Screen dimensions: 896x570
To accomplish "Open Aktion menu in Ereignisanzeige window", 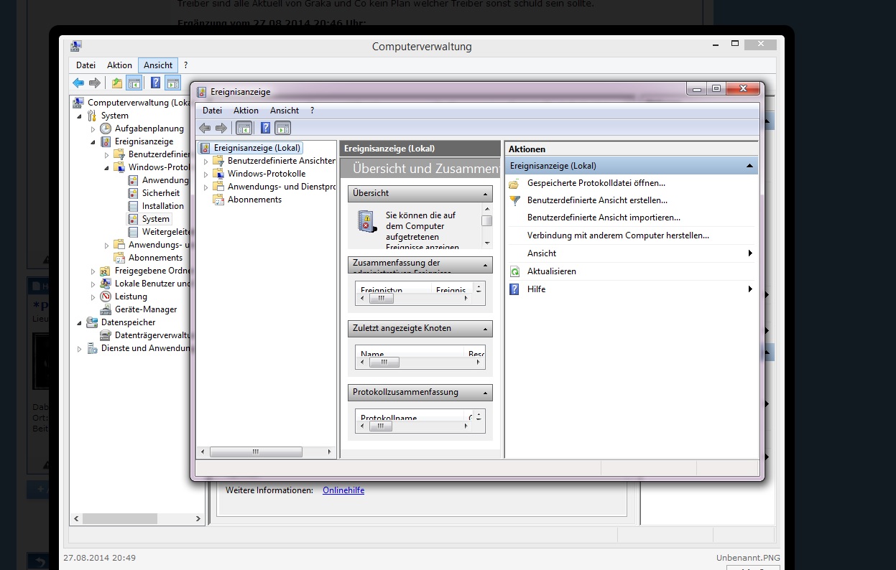I will (246, 111).
